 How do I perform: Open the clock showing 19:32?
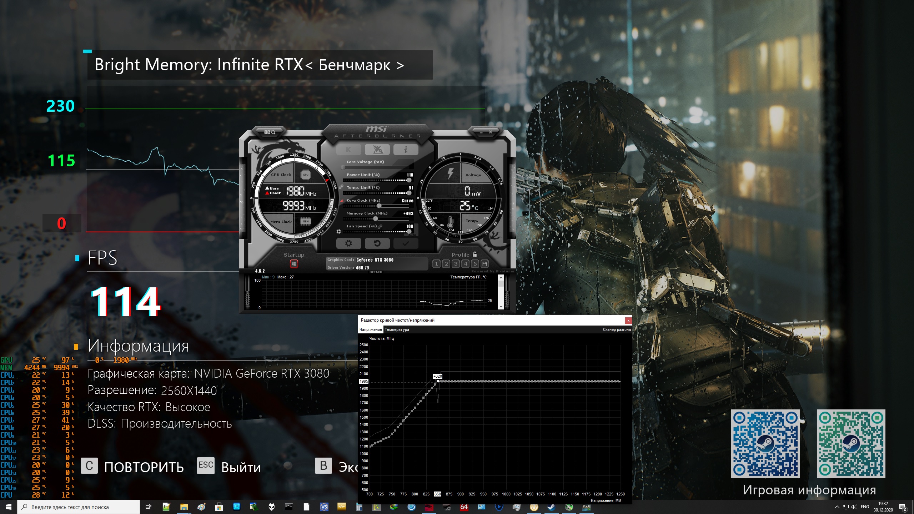(x=883, y=507)
